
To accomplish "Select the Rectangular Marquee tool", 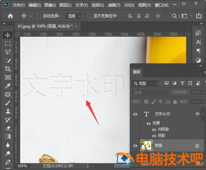I will [8, 43].
